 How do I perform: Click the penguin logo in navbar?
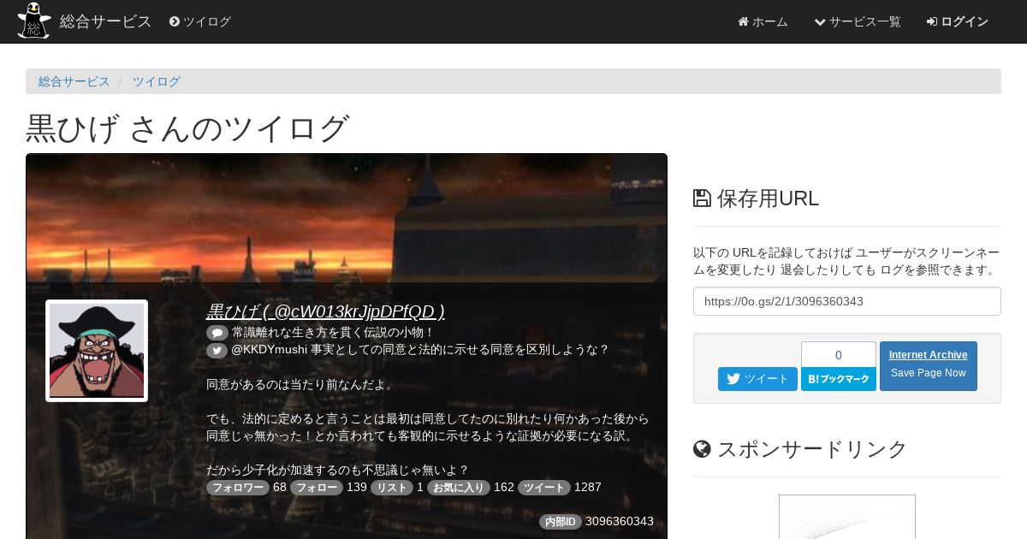(34, 21)
